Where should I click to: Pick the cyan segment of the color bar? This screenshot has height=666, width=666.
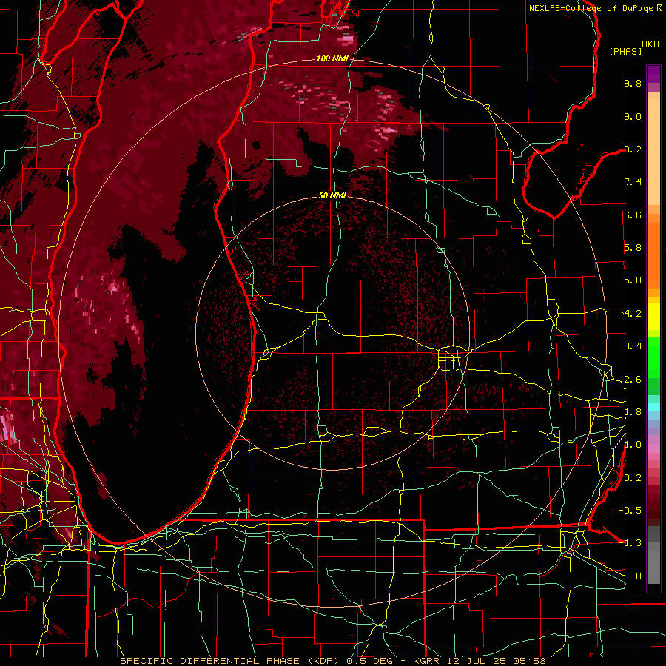(653, 407)
